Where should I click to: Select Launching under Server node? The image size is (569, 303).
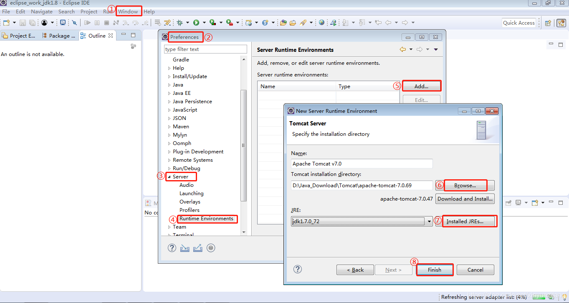point(192,194)
